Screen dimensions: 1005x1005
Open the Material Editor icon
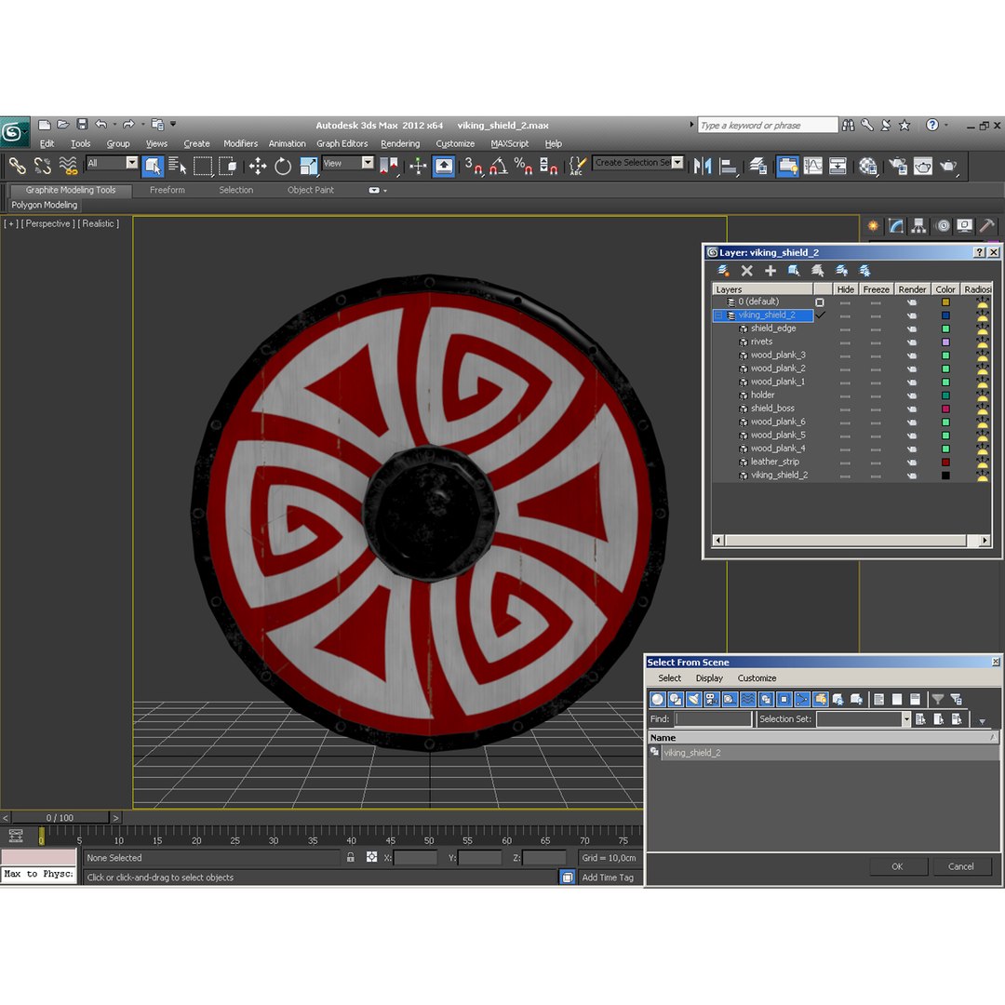868,167
